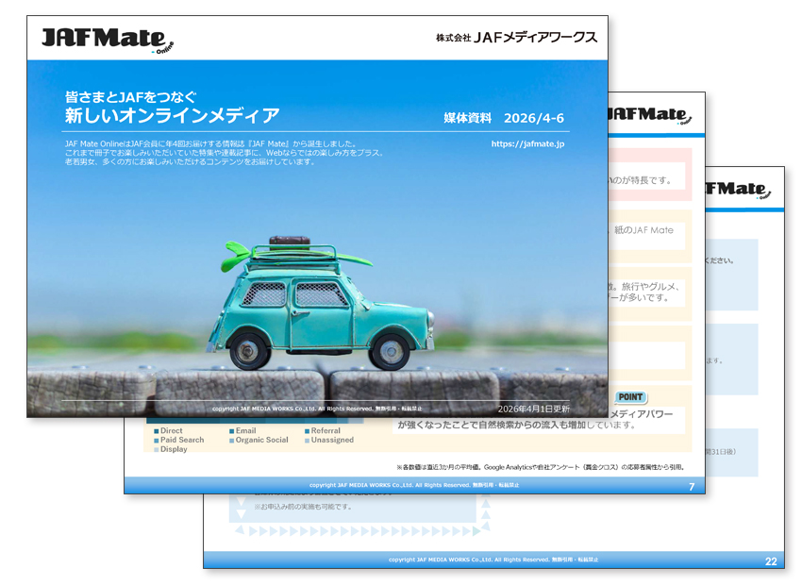Open the https://jafmate.jp link

pyautogui.click(x=527, y=143)
